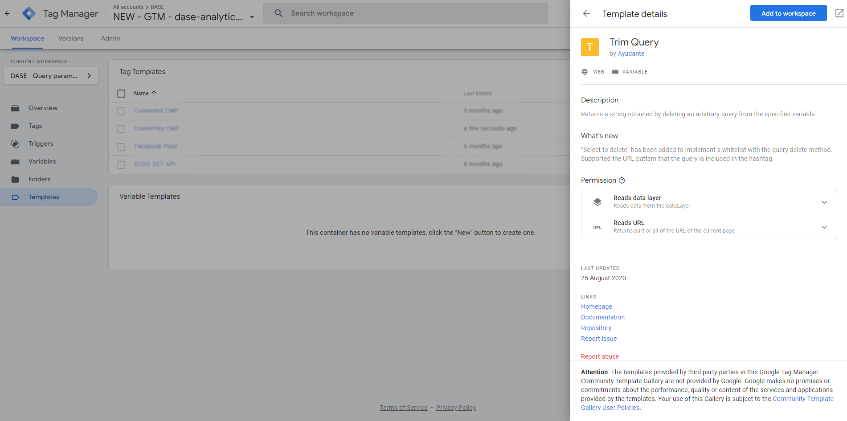Viewport: 847px width, 421px height.
Task: Switch to the Workspace tab
Action: pos(27,38)
